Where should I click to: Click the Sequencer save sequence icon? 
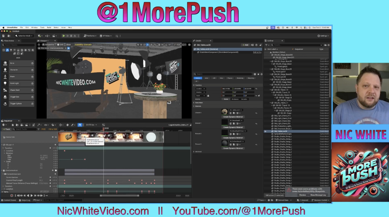coord(13,125)
